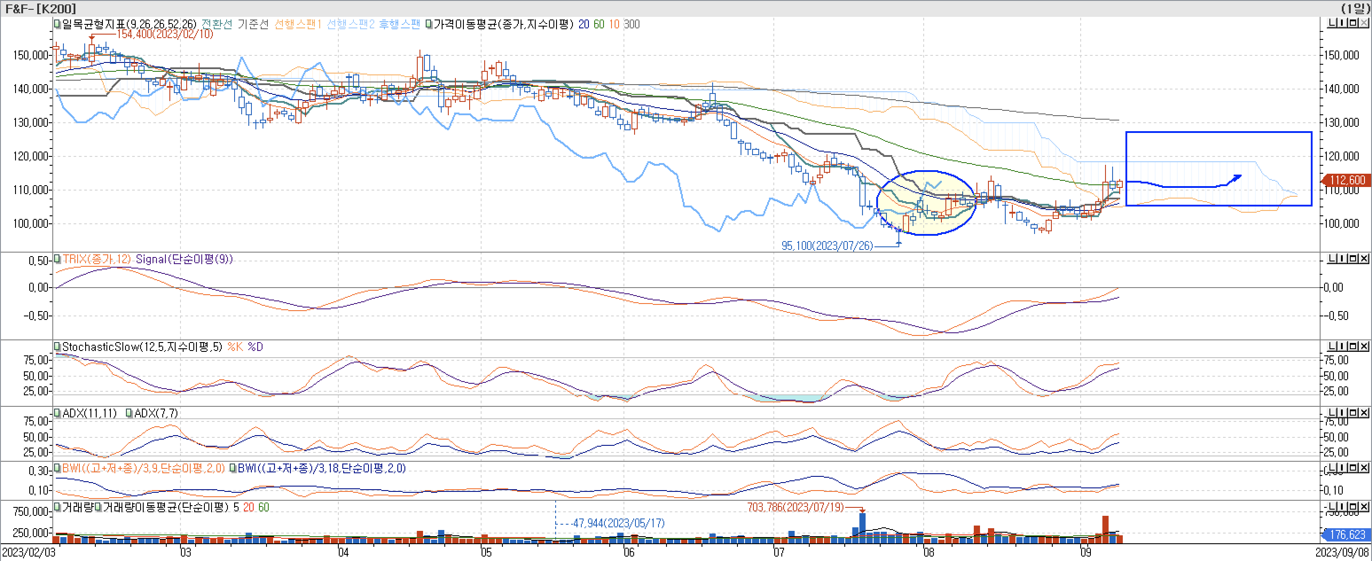The image size is (1372, 561).
Task: Click the maximize square icon on the main chart panel
Action: coord(1353,22)
